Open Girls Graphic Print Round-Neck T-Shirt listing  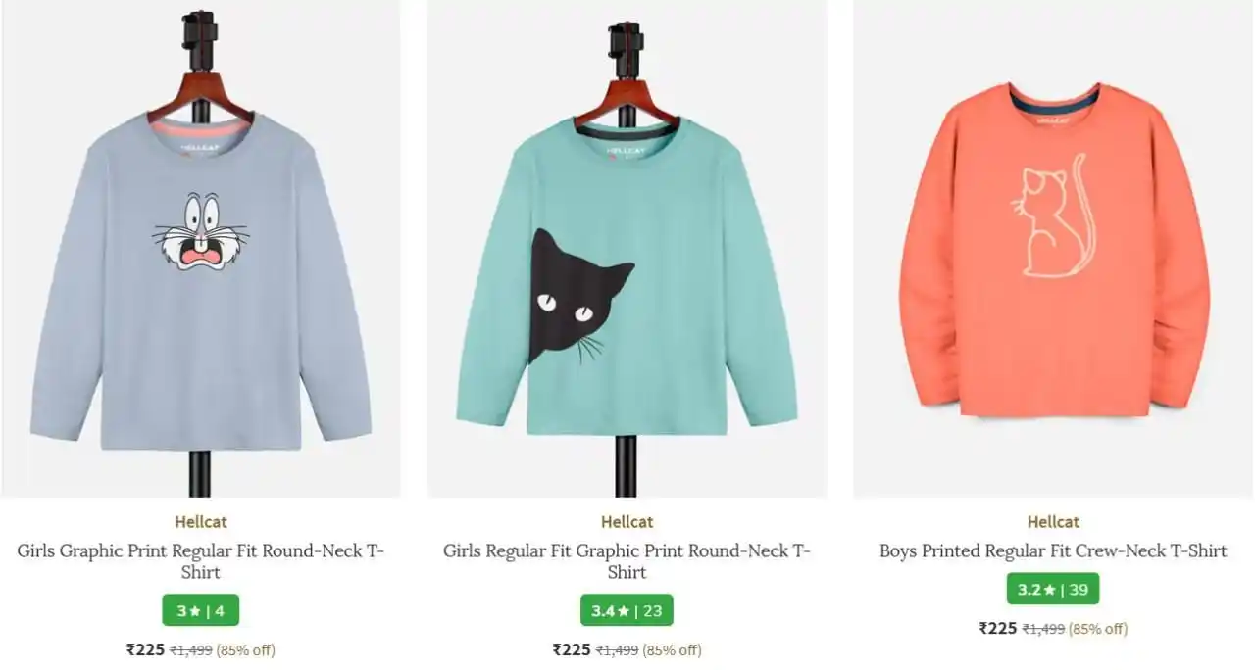click(200, 560)
